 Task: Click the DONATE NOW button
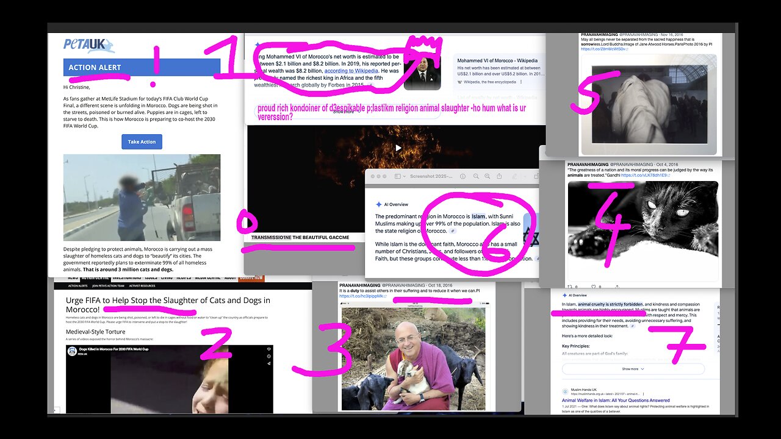tap(251, 277)
